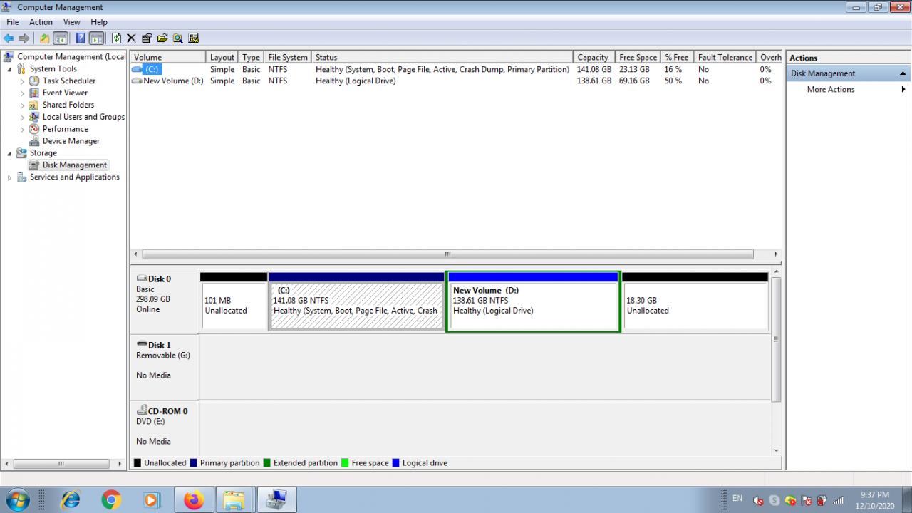The image size is (912, 513).
Task: Click the Explore magnifier toolbar icon
Action: [x=177, y=38]
